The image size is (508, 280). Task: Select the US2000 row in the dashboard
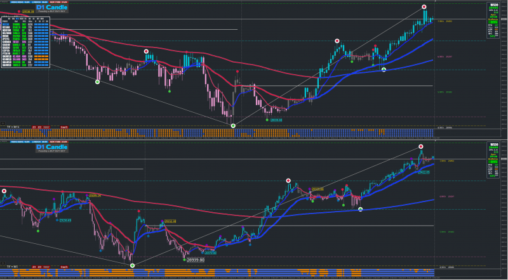pos(25,33)
